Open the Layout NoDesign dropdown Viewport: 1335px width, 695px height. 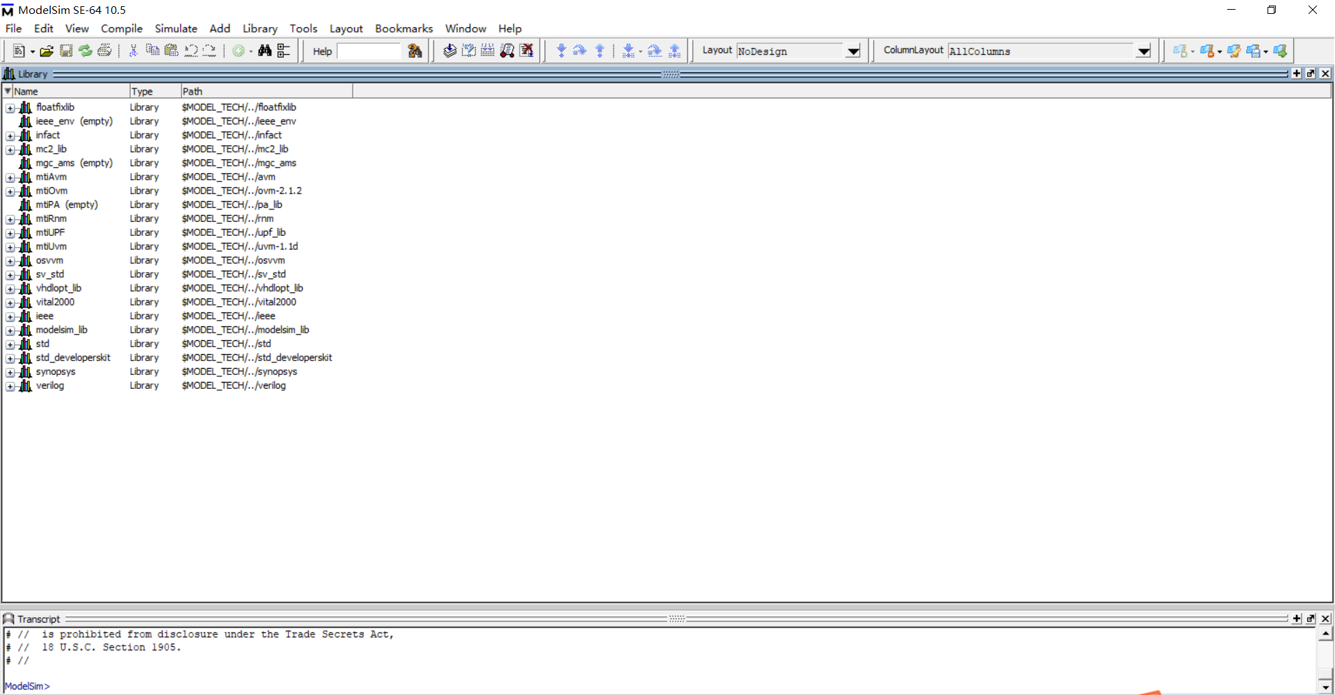pyautogui.click(x=854, y=51)
